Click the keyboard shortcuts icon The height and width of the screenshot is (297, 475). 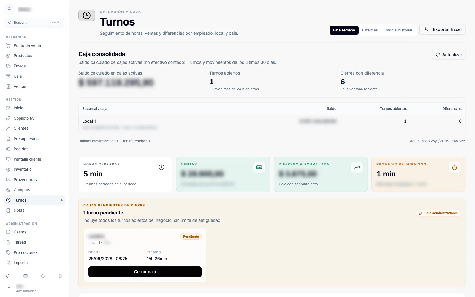click(x=26, y=276)
